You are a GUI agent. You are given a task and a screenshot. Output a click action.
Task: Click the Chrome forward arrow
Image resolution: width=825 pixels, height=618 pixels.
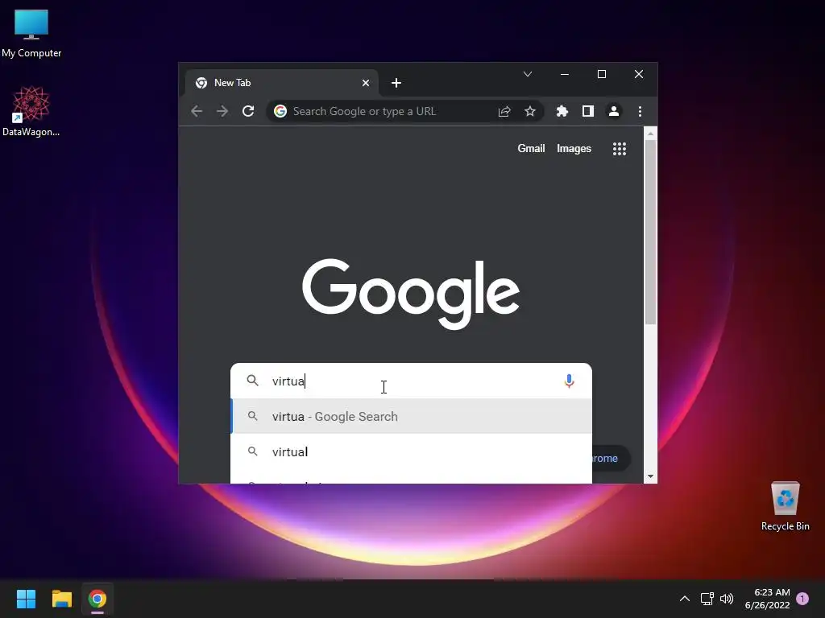(222, 111)
